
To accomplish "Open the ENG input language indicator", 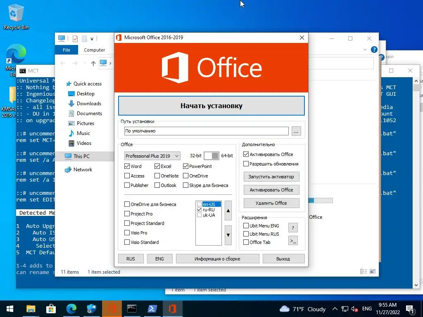I will tap(367, 309).
